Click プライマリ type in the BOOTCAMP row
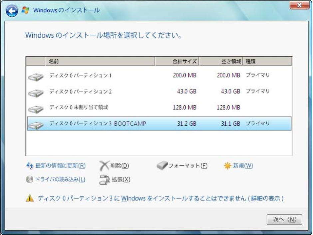 point(258,124)
